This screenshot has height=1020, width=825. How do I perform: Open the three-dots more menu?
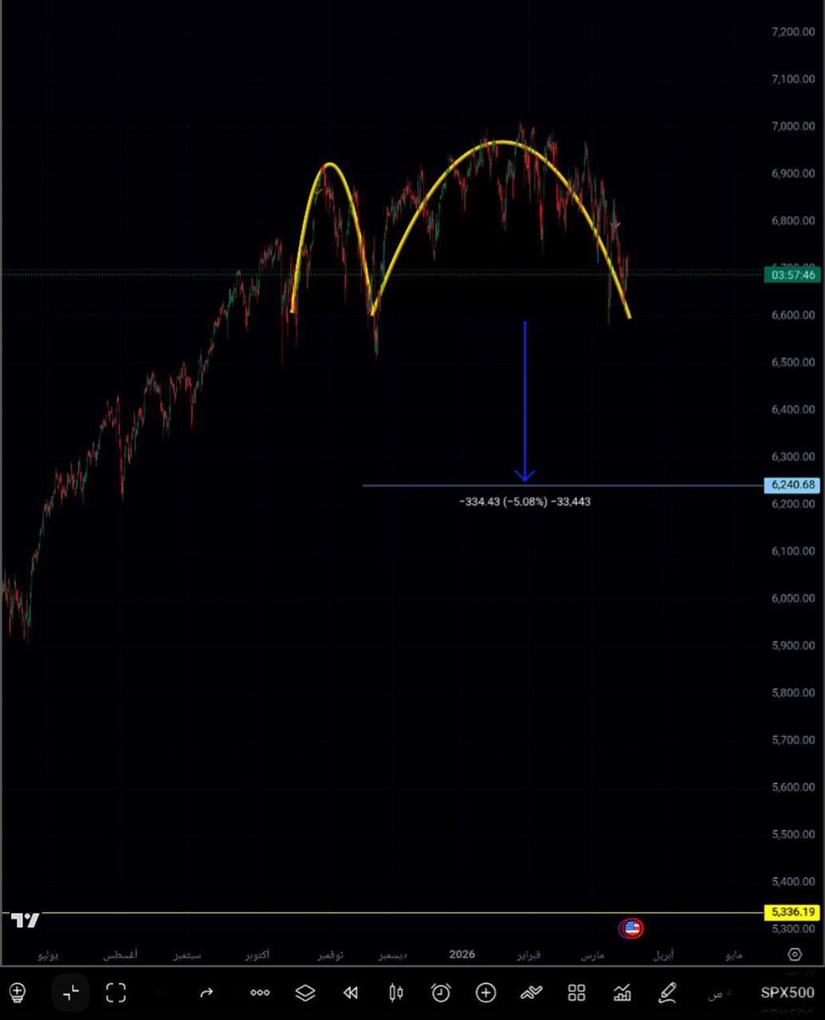point(260,992)
